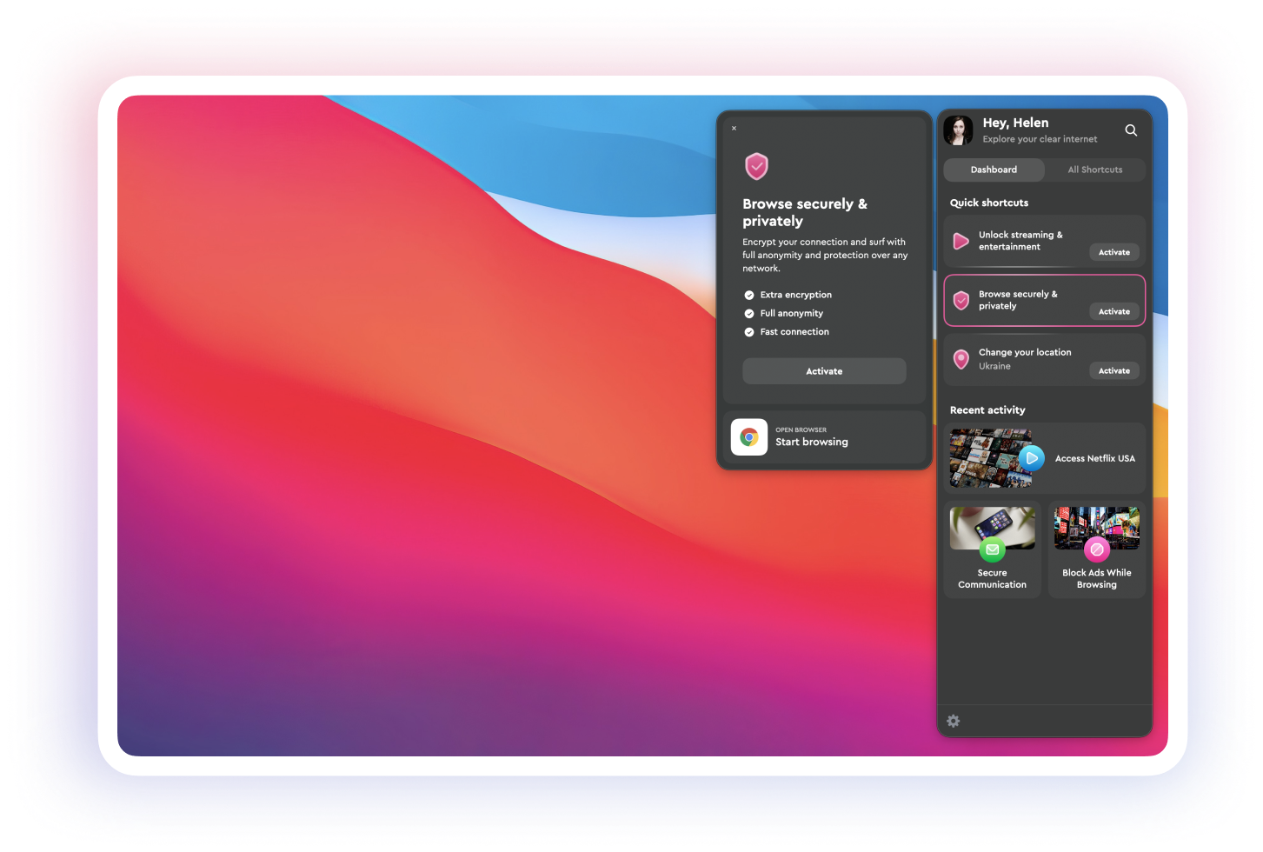
Task: Close the Browse securely detail panel
Action: [735, 128]
